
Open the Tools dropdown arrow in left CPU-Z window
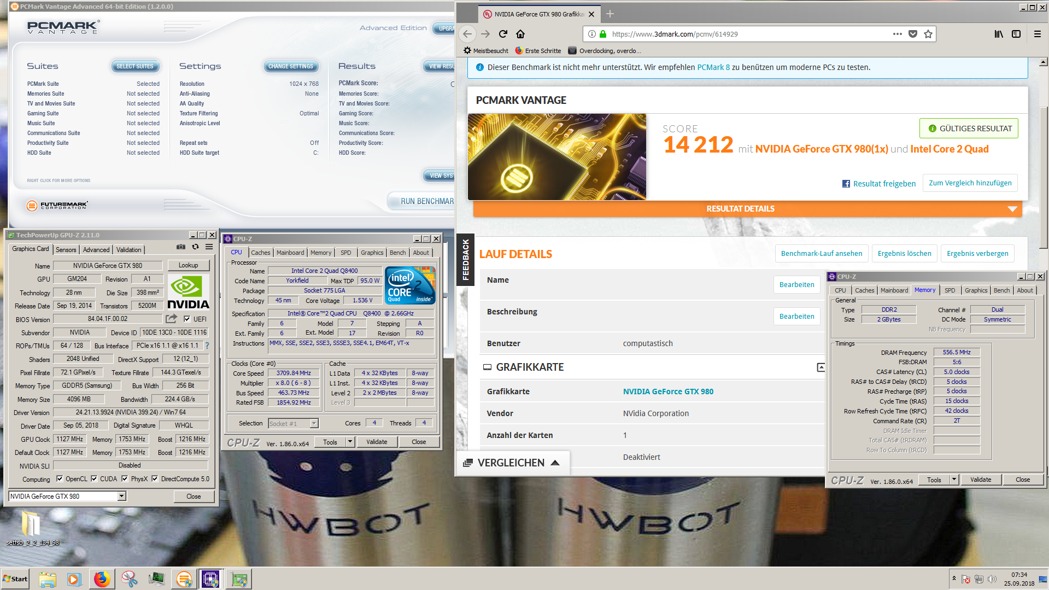click(x=350, y=442)
